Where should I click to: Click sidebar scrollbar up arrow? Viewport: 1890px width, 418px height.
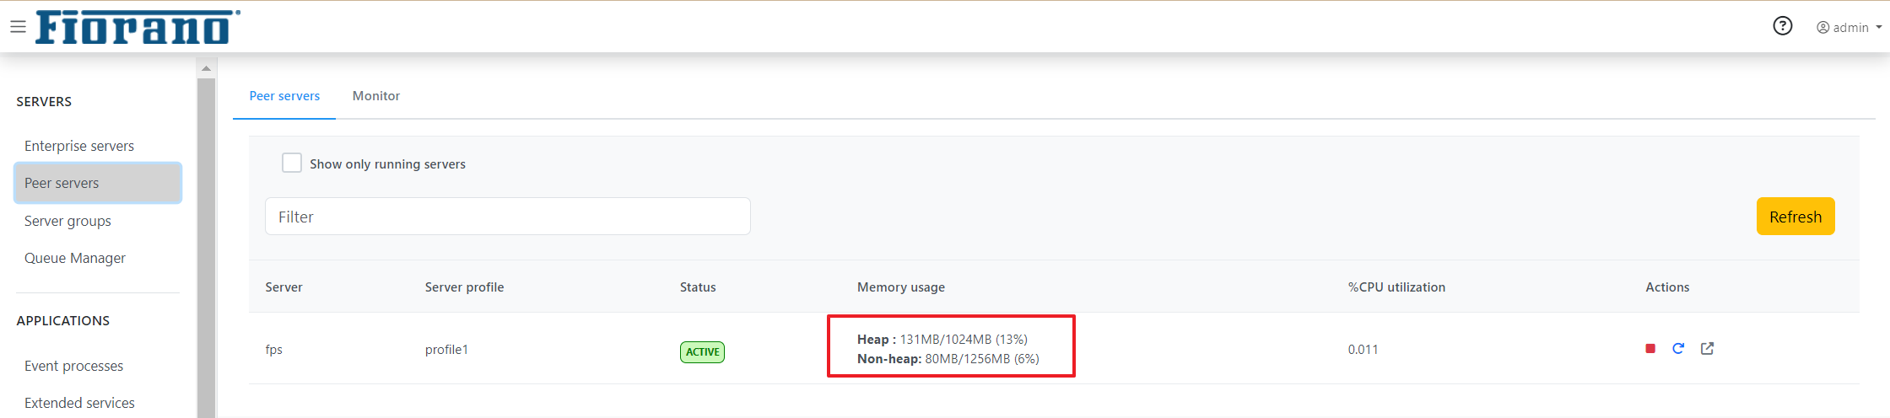point(206,68)
